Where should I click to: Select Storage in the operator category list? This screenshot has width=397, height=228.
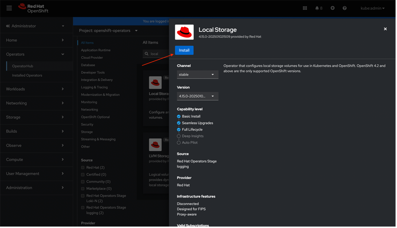point(87,132)
